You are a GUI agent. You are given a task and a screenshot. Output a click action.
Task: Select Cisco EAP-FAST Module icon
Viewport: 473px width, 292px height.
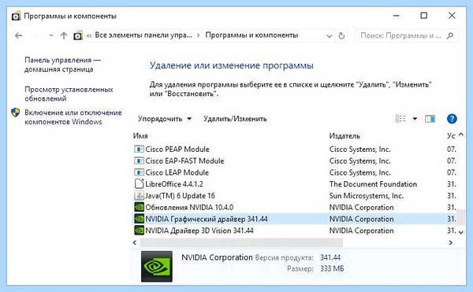click(x=139, y=161)
